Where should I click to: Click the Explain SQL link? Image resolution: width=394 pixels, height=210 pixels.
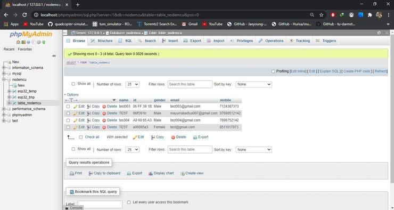tap(329, 71)
